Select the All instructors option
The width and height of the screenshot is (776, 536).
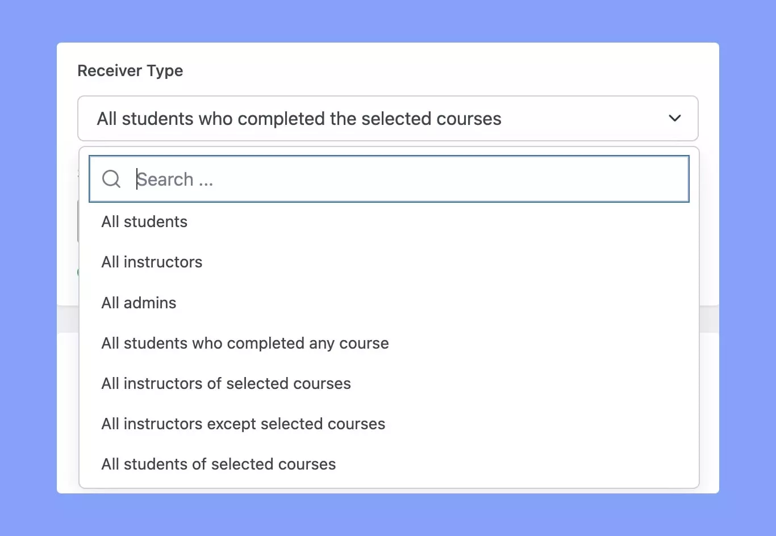[152, 262]
